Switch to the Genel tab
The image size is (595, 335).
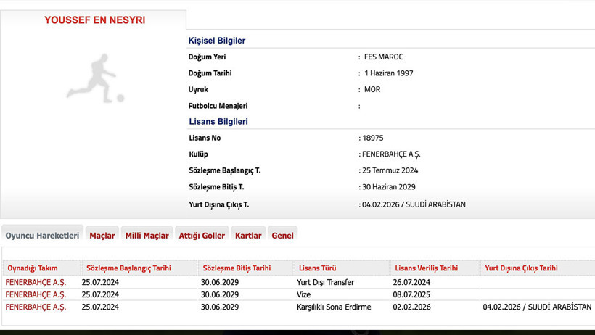282,236
